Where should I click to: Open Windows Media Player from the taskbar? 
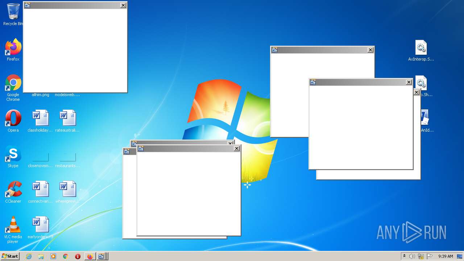coord(53,256)
